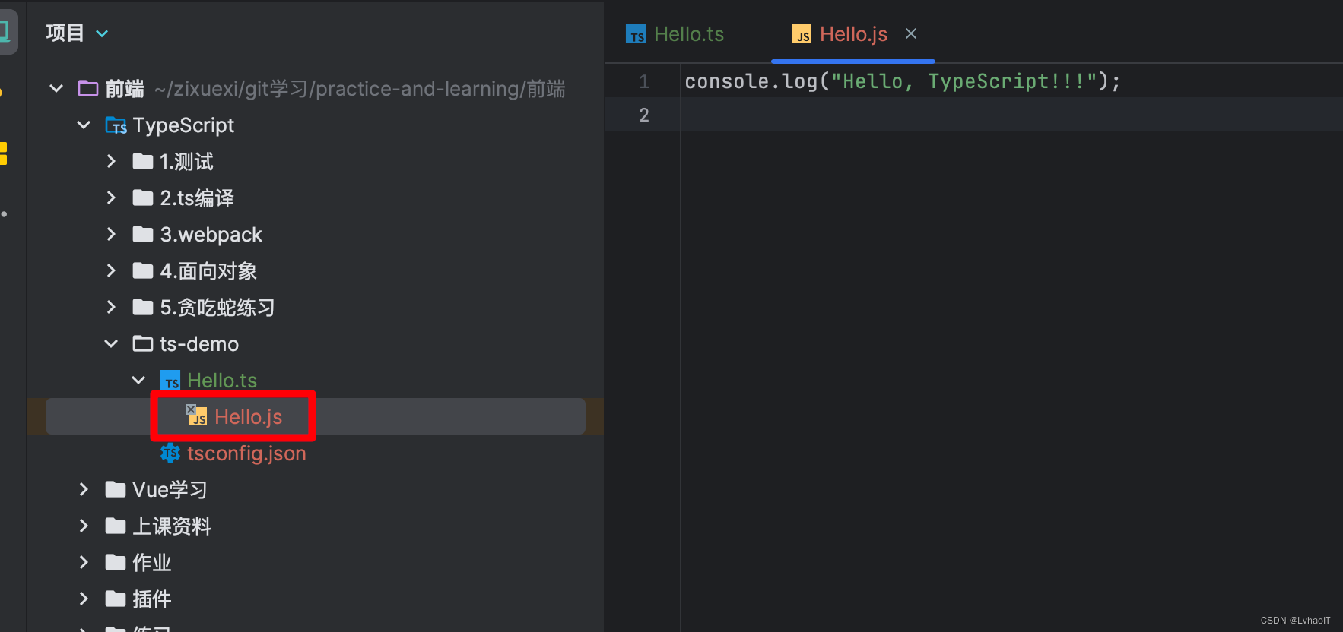Select 4.面向对象 in the project tree
Viewport: 1343px width, 632px height.
[208, 270]
